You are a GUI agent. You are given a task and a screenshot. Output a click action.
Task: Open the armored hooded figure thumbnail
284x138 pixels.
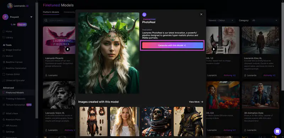189,121
